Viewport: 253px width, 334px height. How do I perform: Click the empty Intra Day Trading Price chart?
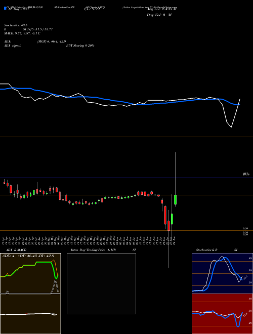[101, 283]
